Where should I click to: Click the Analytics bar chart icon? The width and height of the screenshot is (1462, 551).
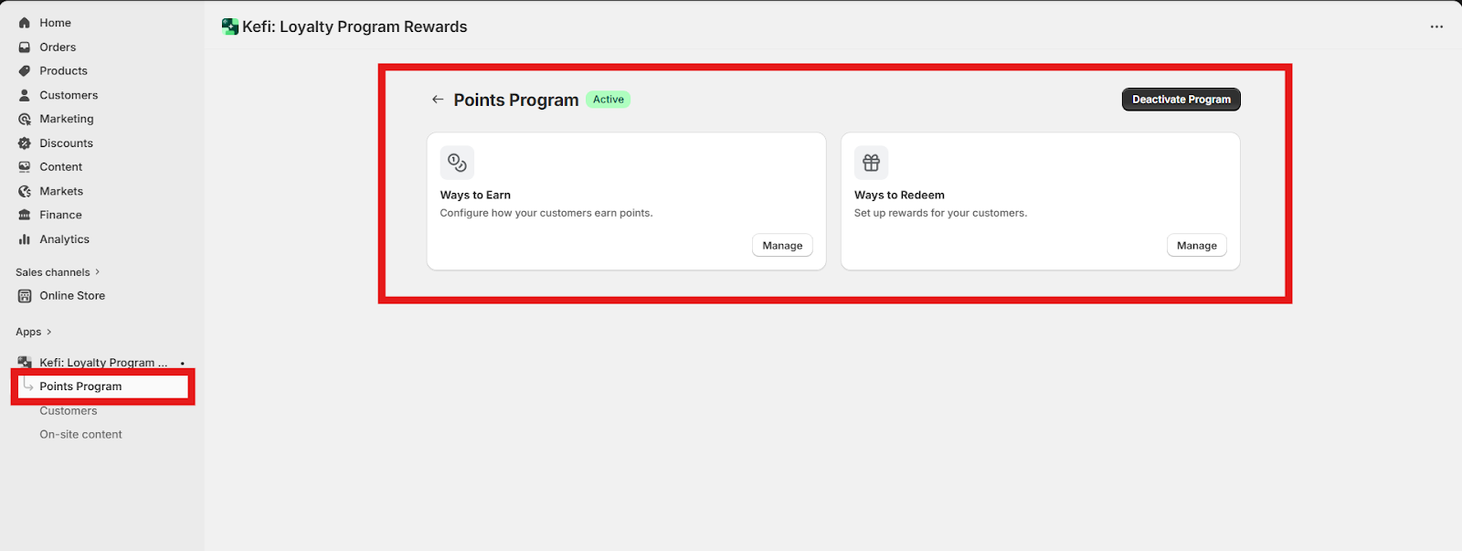click(25, 239)
